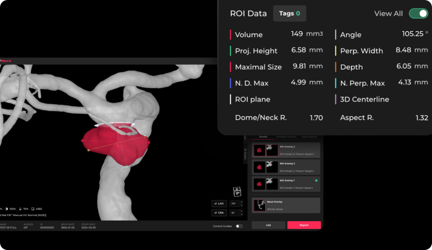The height and width of the screenshot is (250, 432).
Task: Select ROI Overlay 3 red model thumbnail
Action: pos(260,150)
